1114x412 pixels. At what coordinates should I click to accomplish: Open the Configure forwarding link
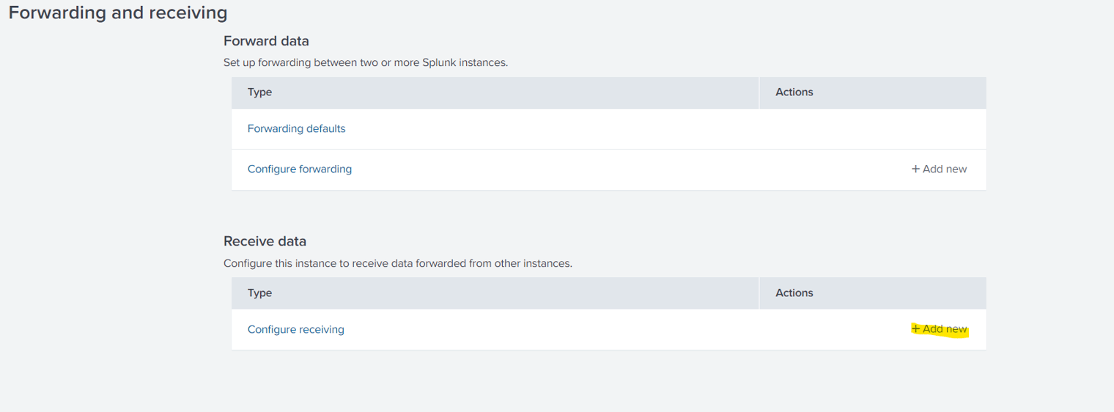click(x=299, y=169)
